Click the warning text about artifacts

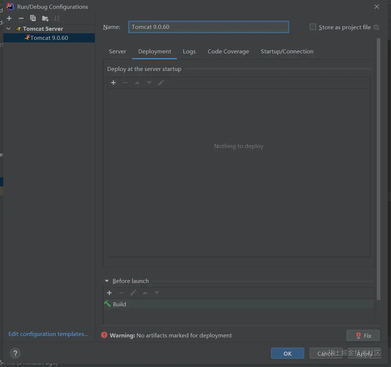[171, 335]
